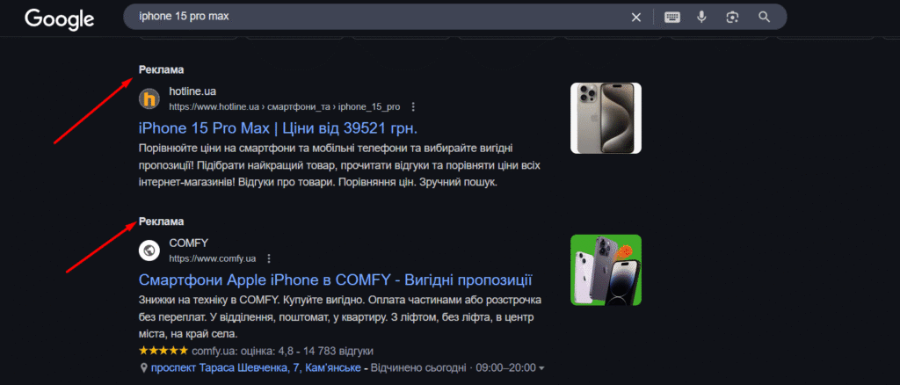Click the hotline description starting Порівнюйте ціни
The image size is (900, 385).
click(x=340, y=165)
